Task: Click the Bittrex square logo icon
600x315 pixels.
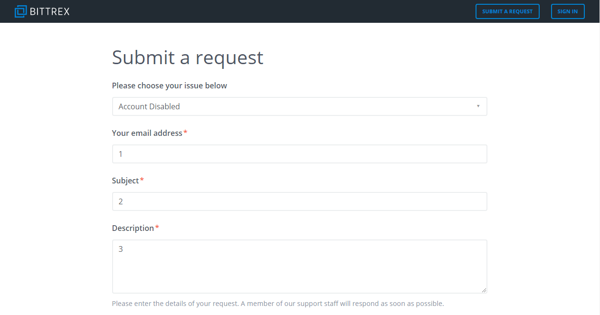Action: tap(21, 11)
